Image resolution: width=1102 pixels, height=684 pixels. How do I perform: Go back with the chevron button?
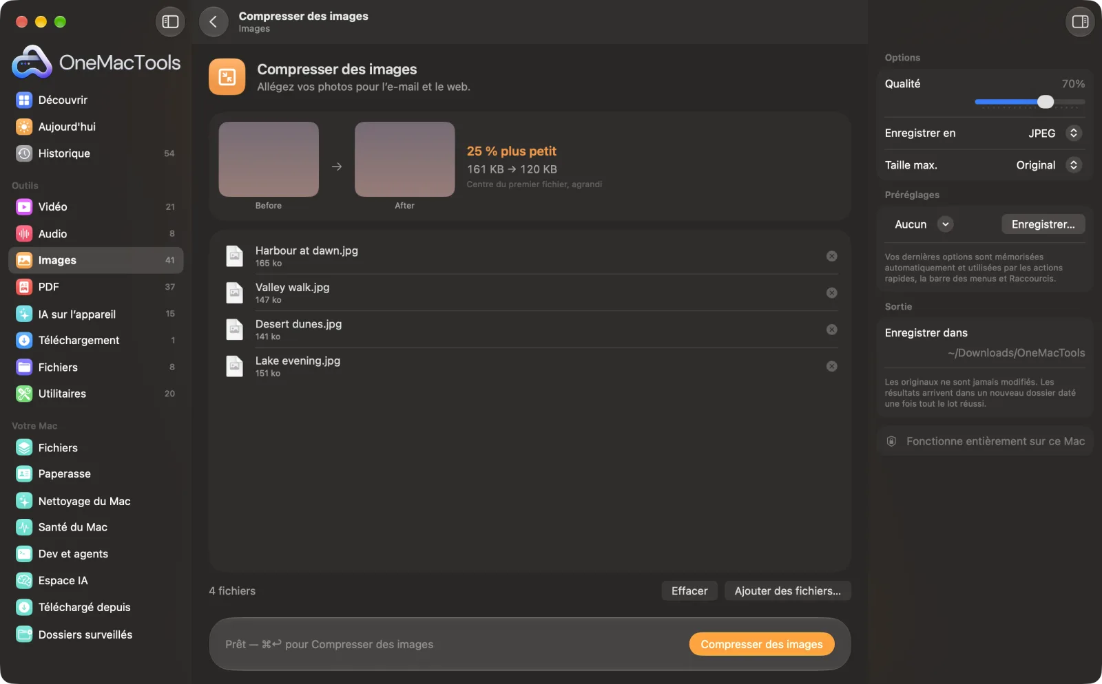click(214, 22)
